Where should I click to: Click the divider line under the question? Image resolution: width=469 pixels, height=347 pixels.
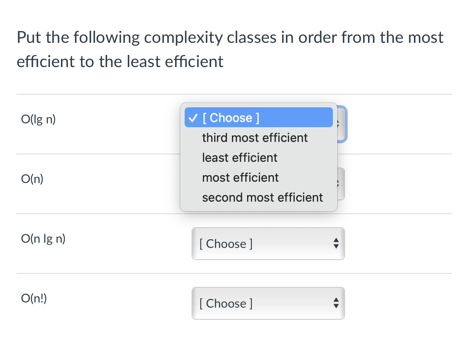click(x=233, y=93)
